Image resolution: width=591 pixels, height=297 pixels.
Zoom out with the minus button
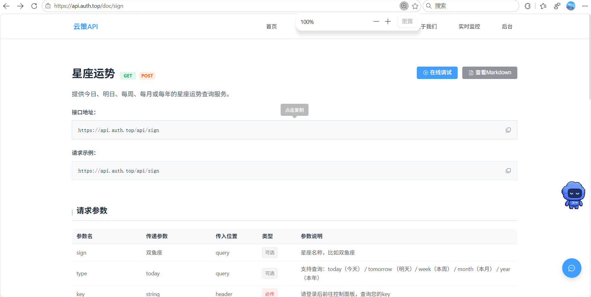point(376,21)
